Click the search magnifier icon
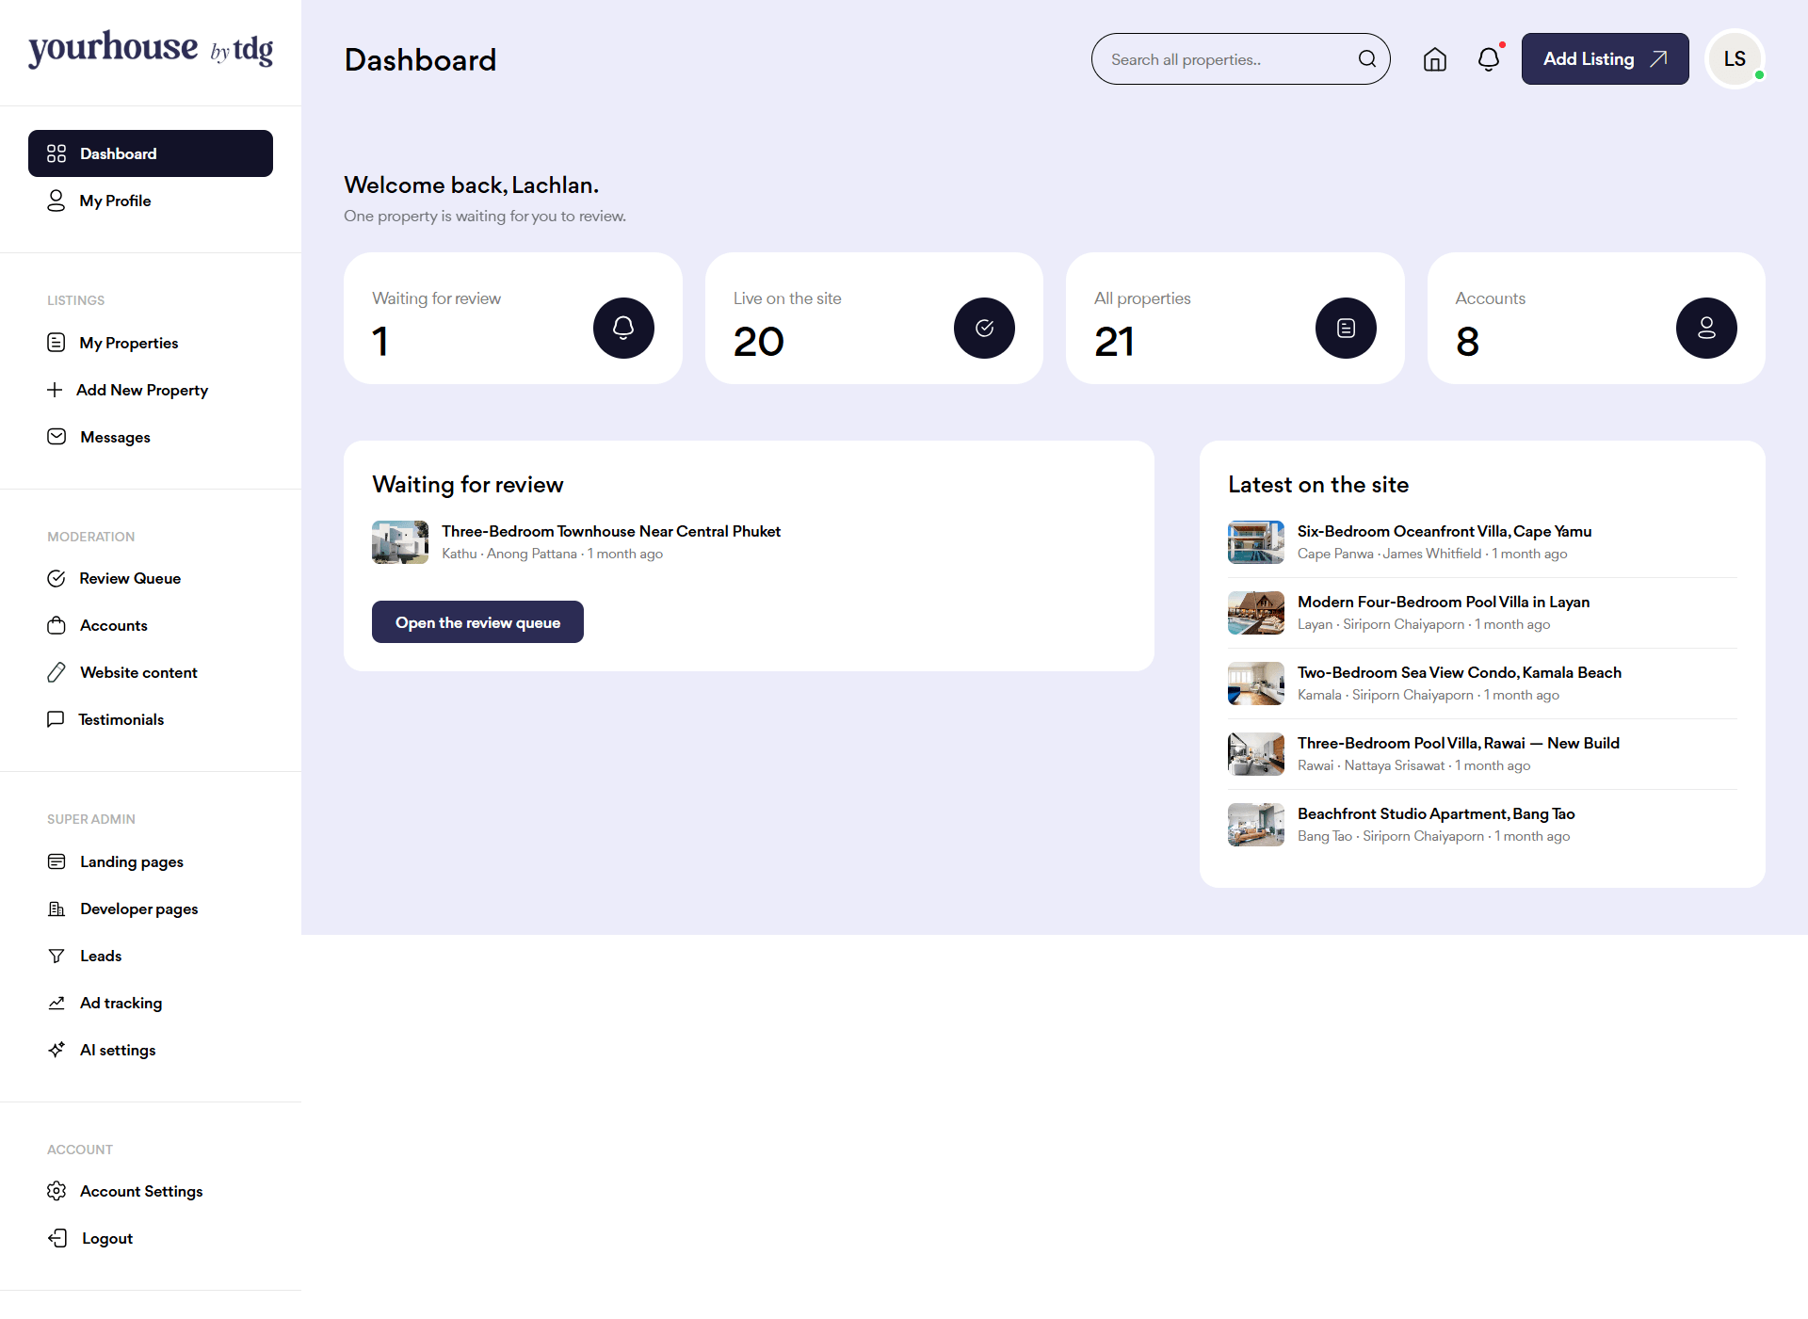1808x1319 pixels. click(x=1366, y=59)
